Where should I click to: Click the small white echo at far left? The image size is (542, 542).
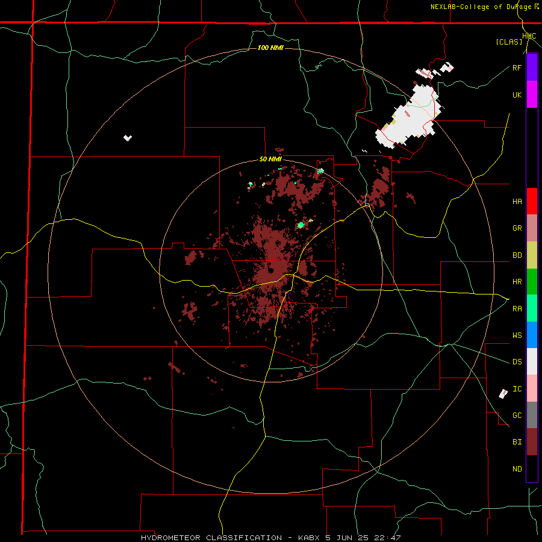[x=128, y=138]
